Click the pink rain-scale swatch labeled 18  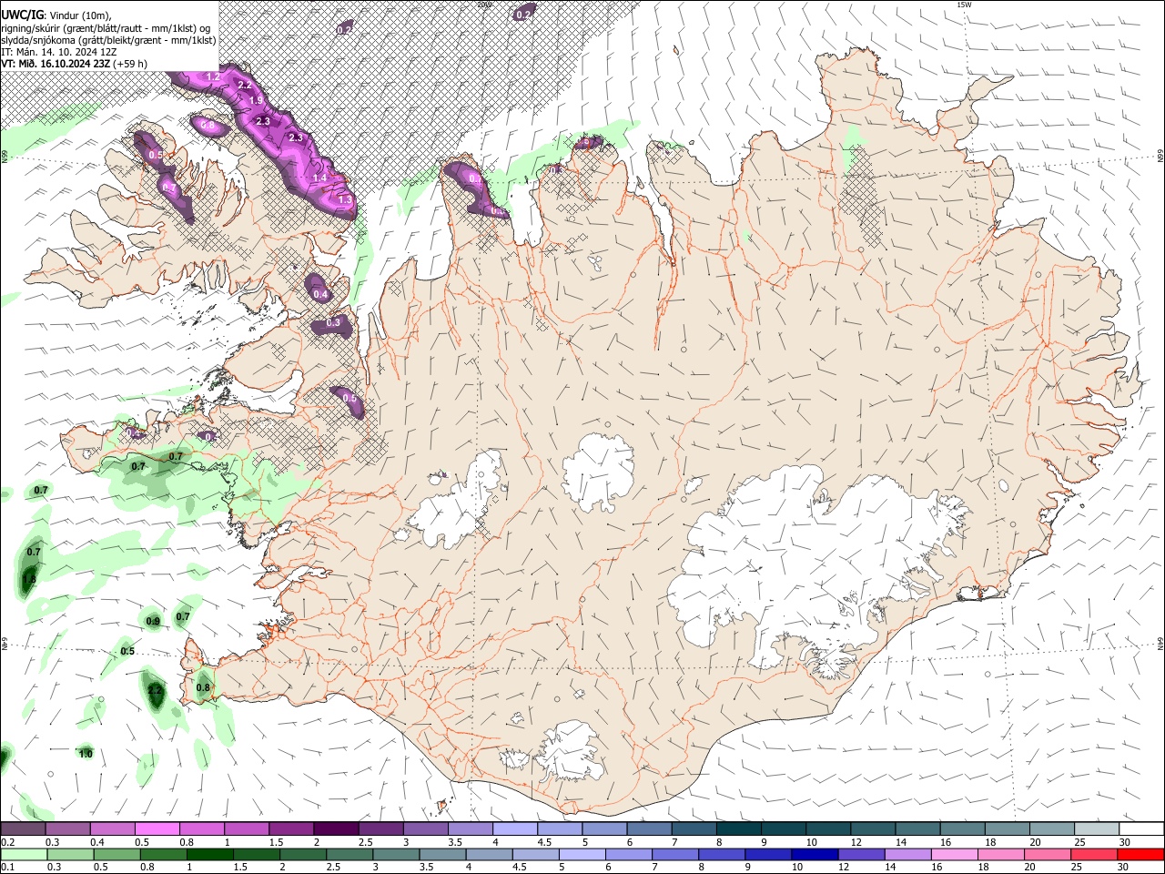tap(1002, 854)
